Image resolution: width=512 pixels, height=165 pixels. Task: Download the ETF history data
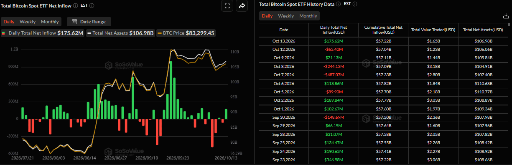[x=505, y=16]
